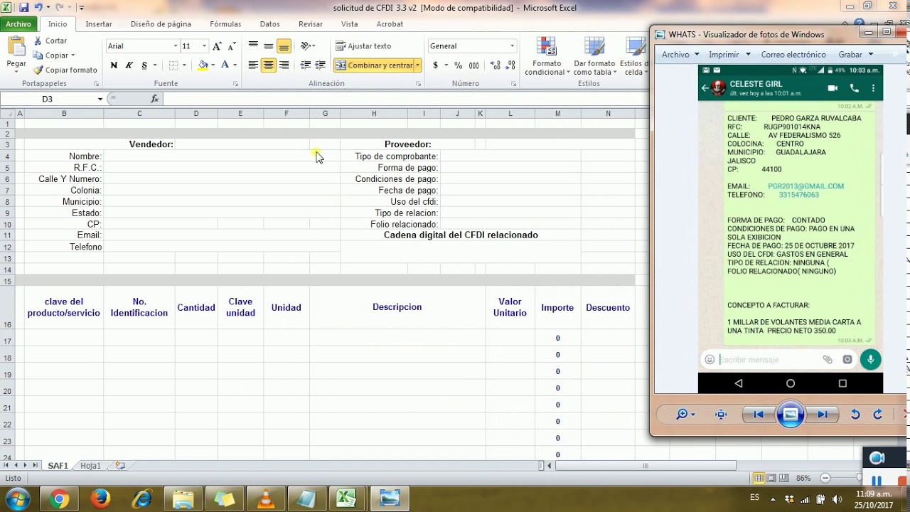Switch to Fórmulas ribbon tab
Screen dimensions: 910x512
point(225,24)
